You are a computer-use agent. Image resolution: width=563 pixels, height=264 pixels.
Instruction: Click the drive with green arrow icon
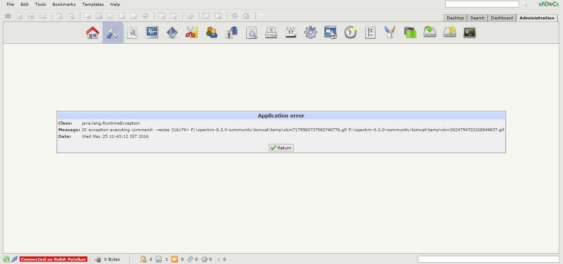(x=430, y=33)
